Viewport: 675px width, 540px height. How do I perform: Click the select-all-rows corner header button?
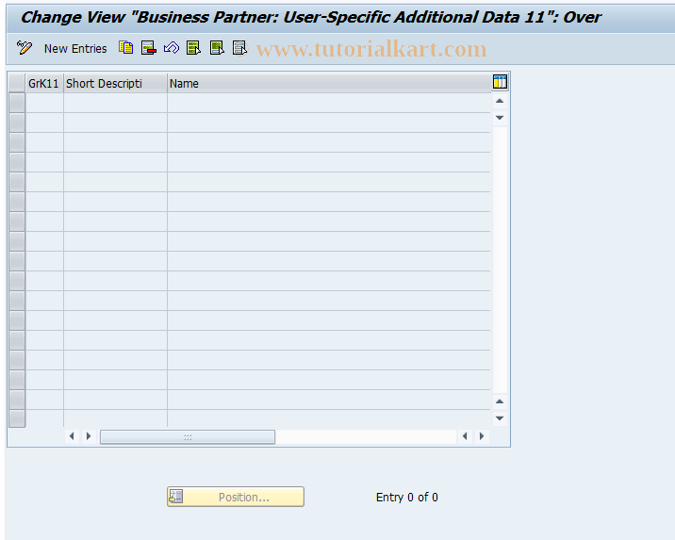click(17, 83)
